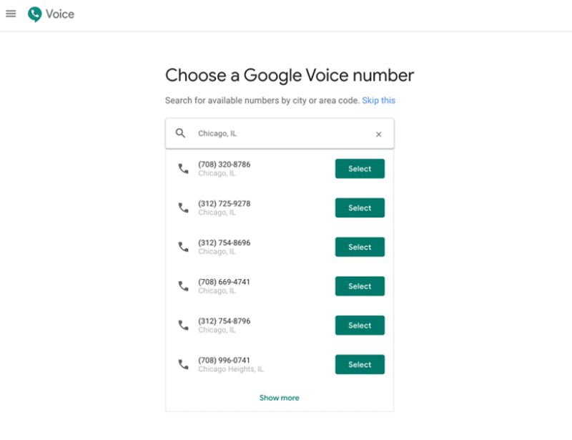This screenshot has width=572, height=440.
Task: Focus the city or area code search field
Action: tap(280, 133)
